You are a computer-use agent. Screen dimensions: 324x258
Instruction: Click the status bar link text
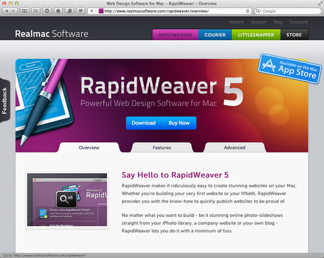click(45, 255)
